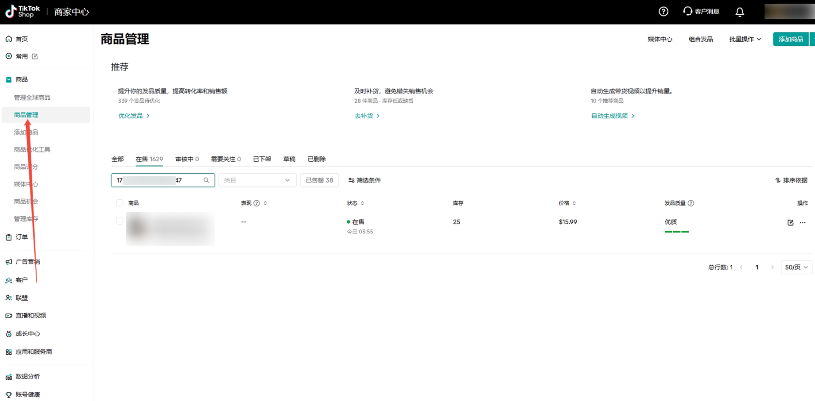
Task: Click the customer messages headset icon
Action: pos(687,11)
